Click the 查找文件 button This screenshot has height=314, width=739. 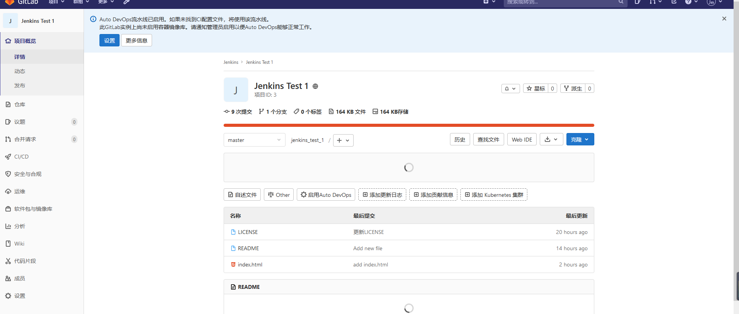489,140
